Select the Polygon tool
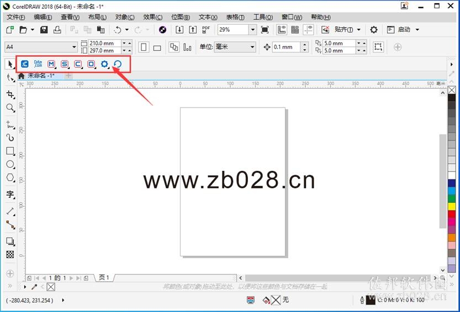Screen dimensions: 460x312 point(10,177)
